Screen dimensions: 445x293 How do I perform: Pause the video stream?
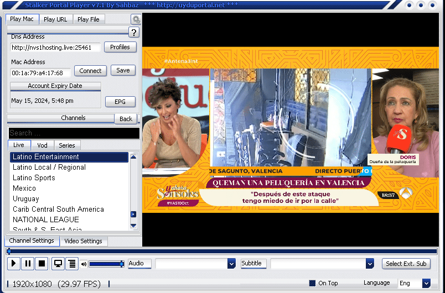point(28,264)
